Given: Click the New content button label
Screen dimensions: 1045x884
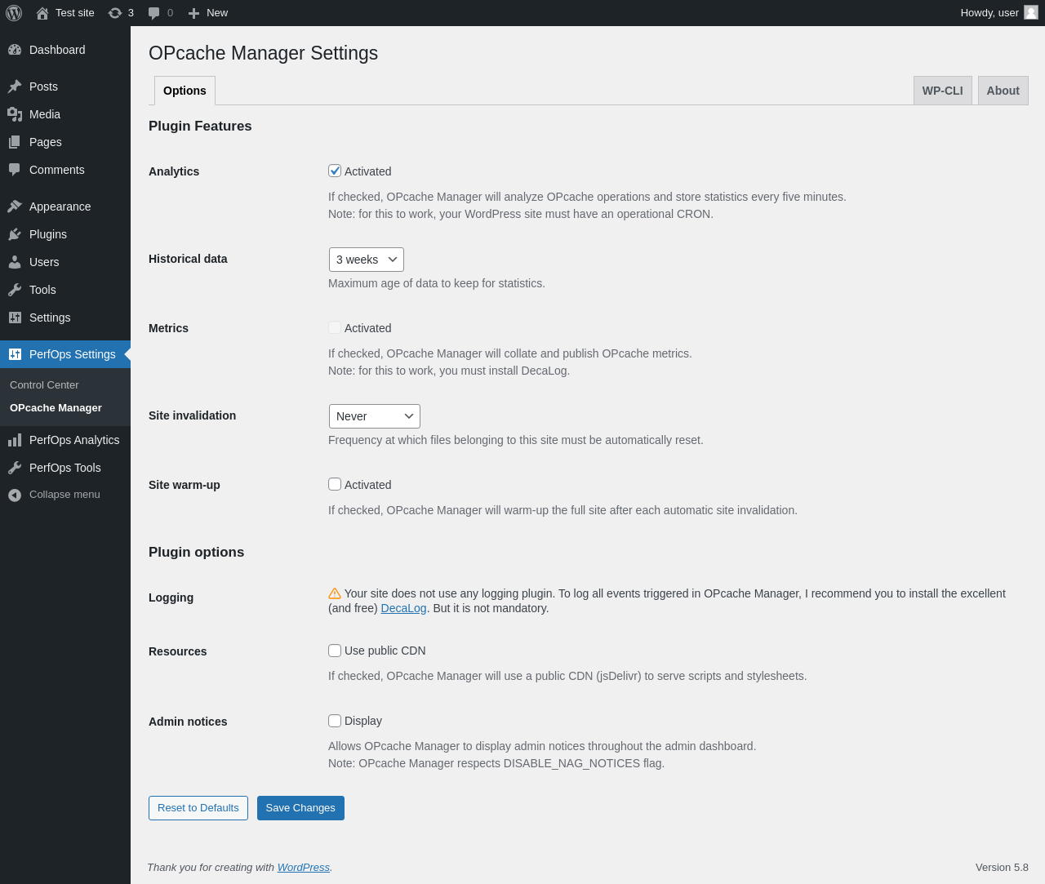Looking at the screenshot, I should coord(217,13).
